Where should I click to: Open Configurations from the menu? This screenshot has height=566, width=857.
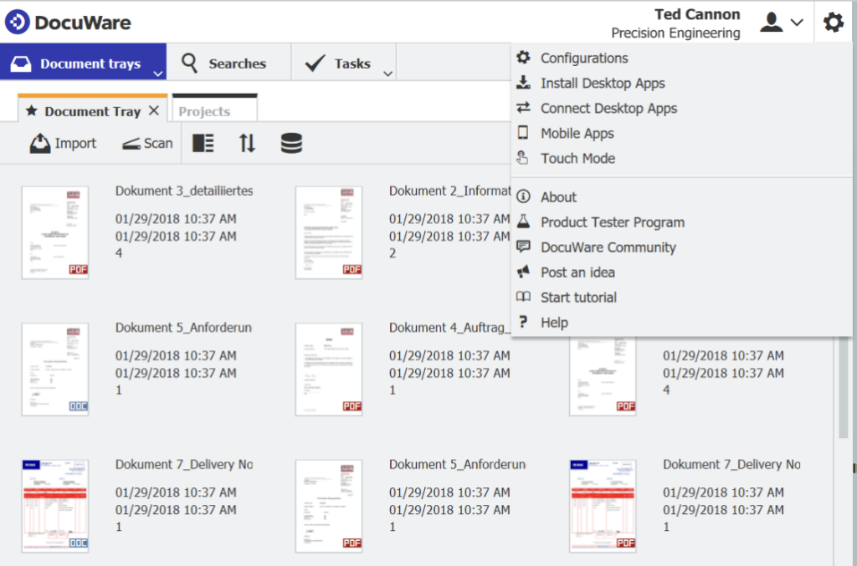[x=681, y=58]
